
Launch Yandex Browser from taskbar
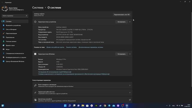[91, 106]
